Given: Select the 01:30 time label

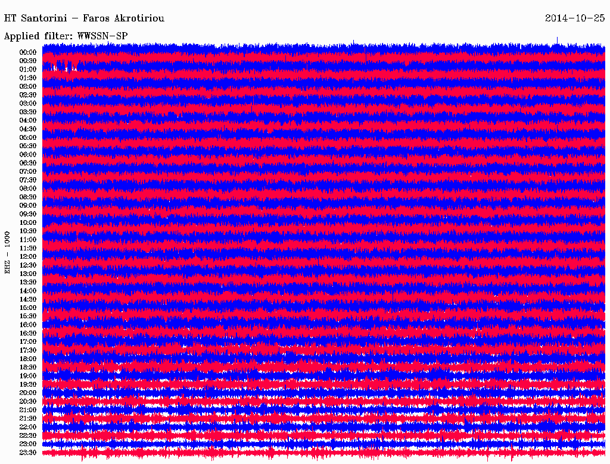Looking at the screenshot, I should coord(28,78).
